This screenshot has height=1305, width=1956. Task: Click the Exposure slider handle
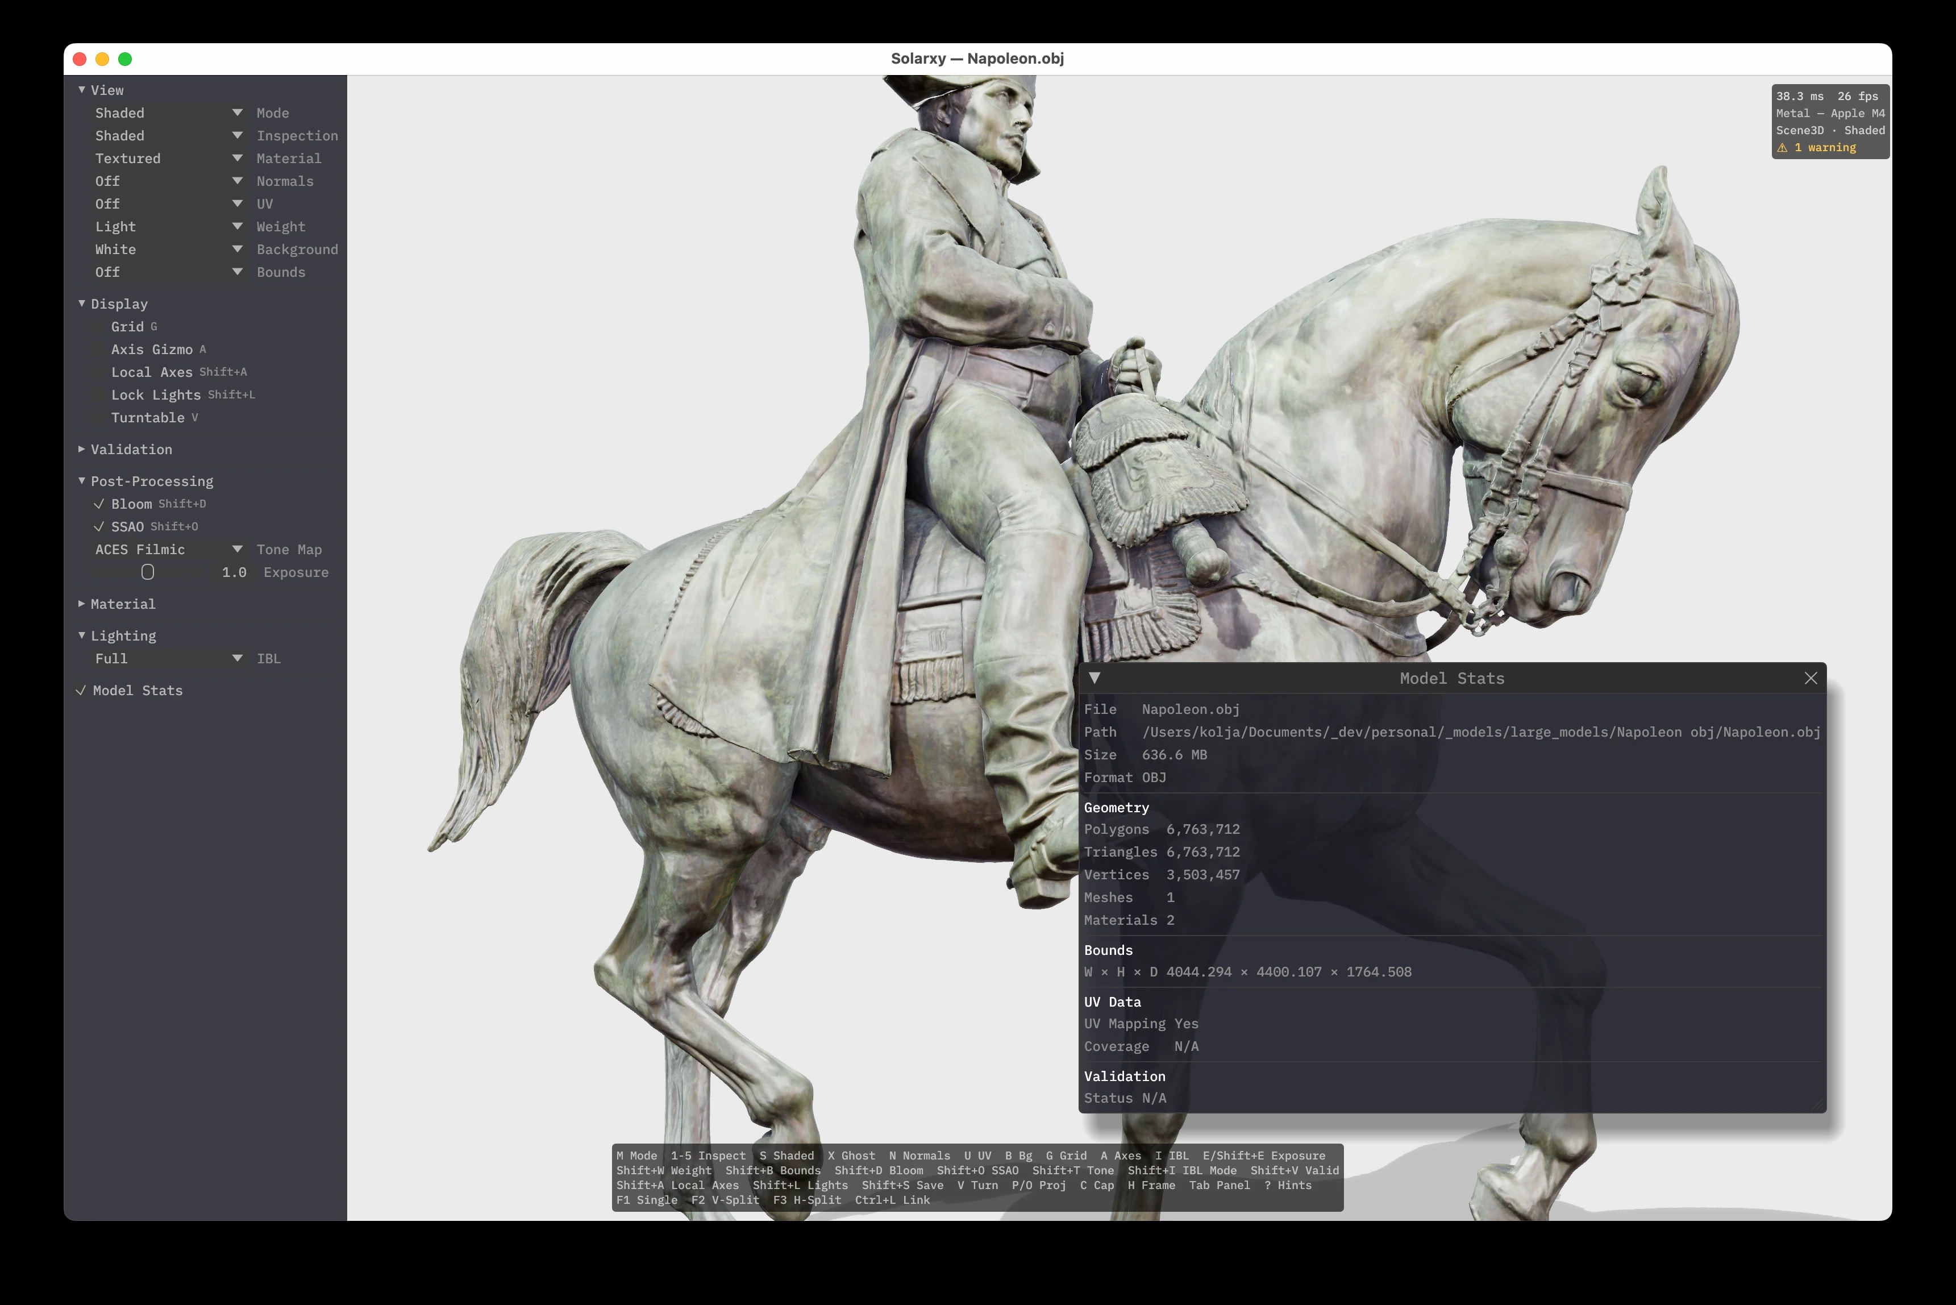point(147,572)
